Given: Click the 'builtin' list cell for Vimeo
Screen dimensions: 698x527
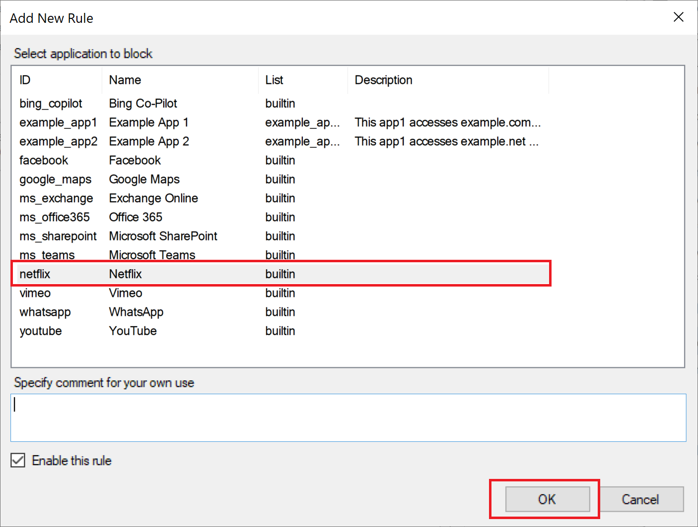Looking at the screenshot, I should click(x=280, y=293).
